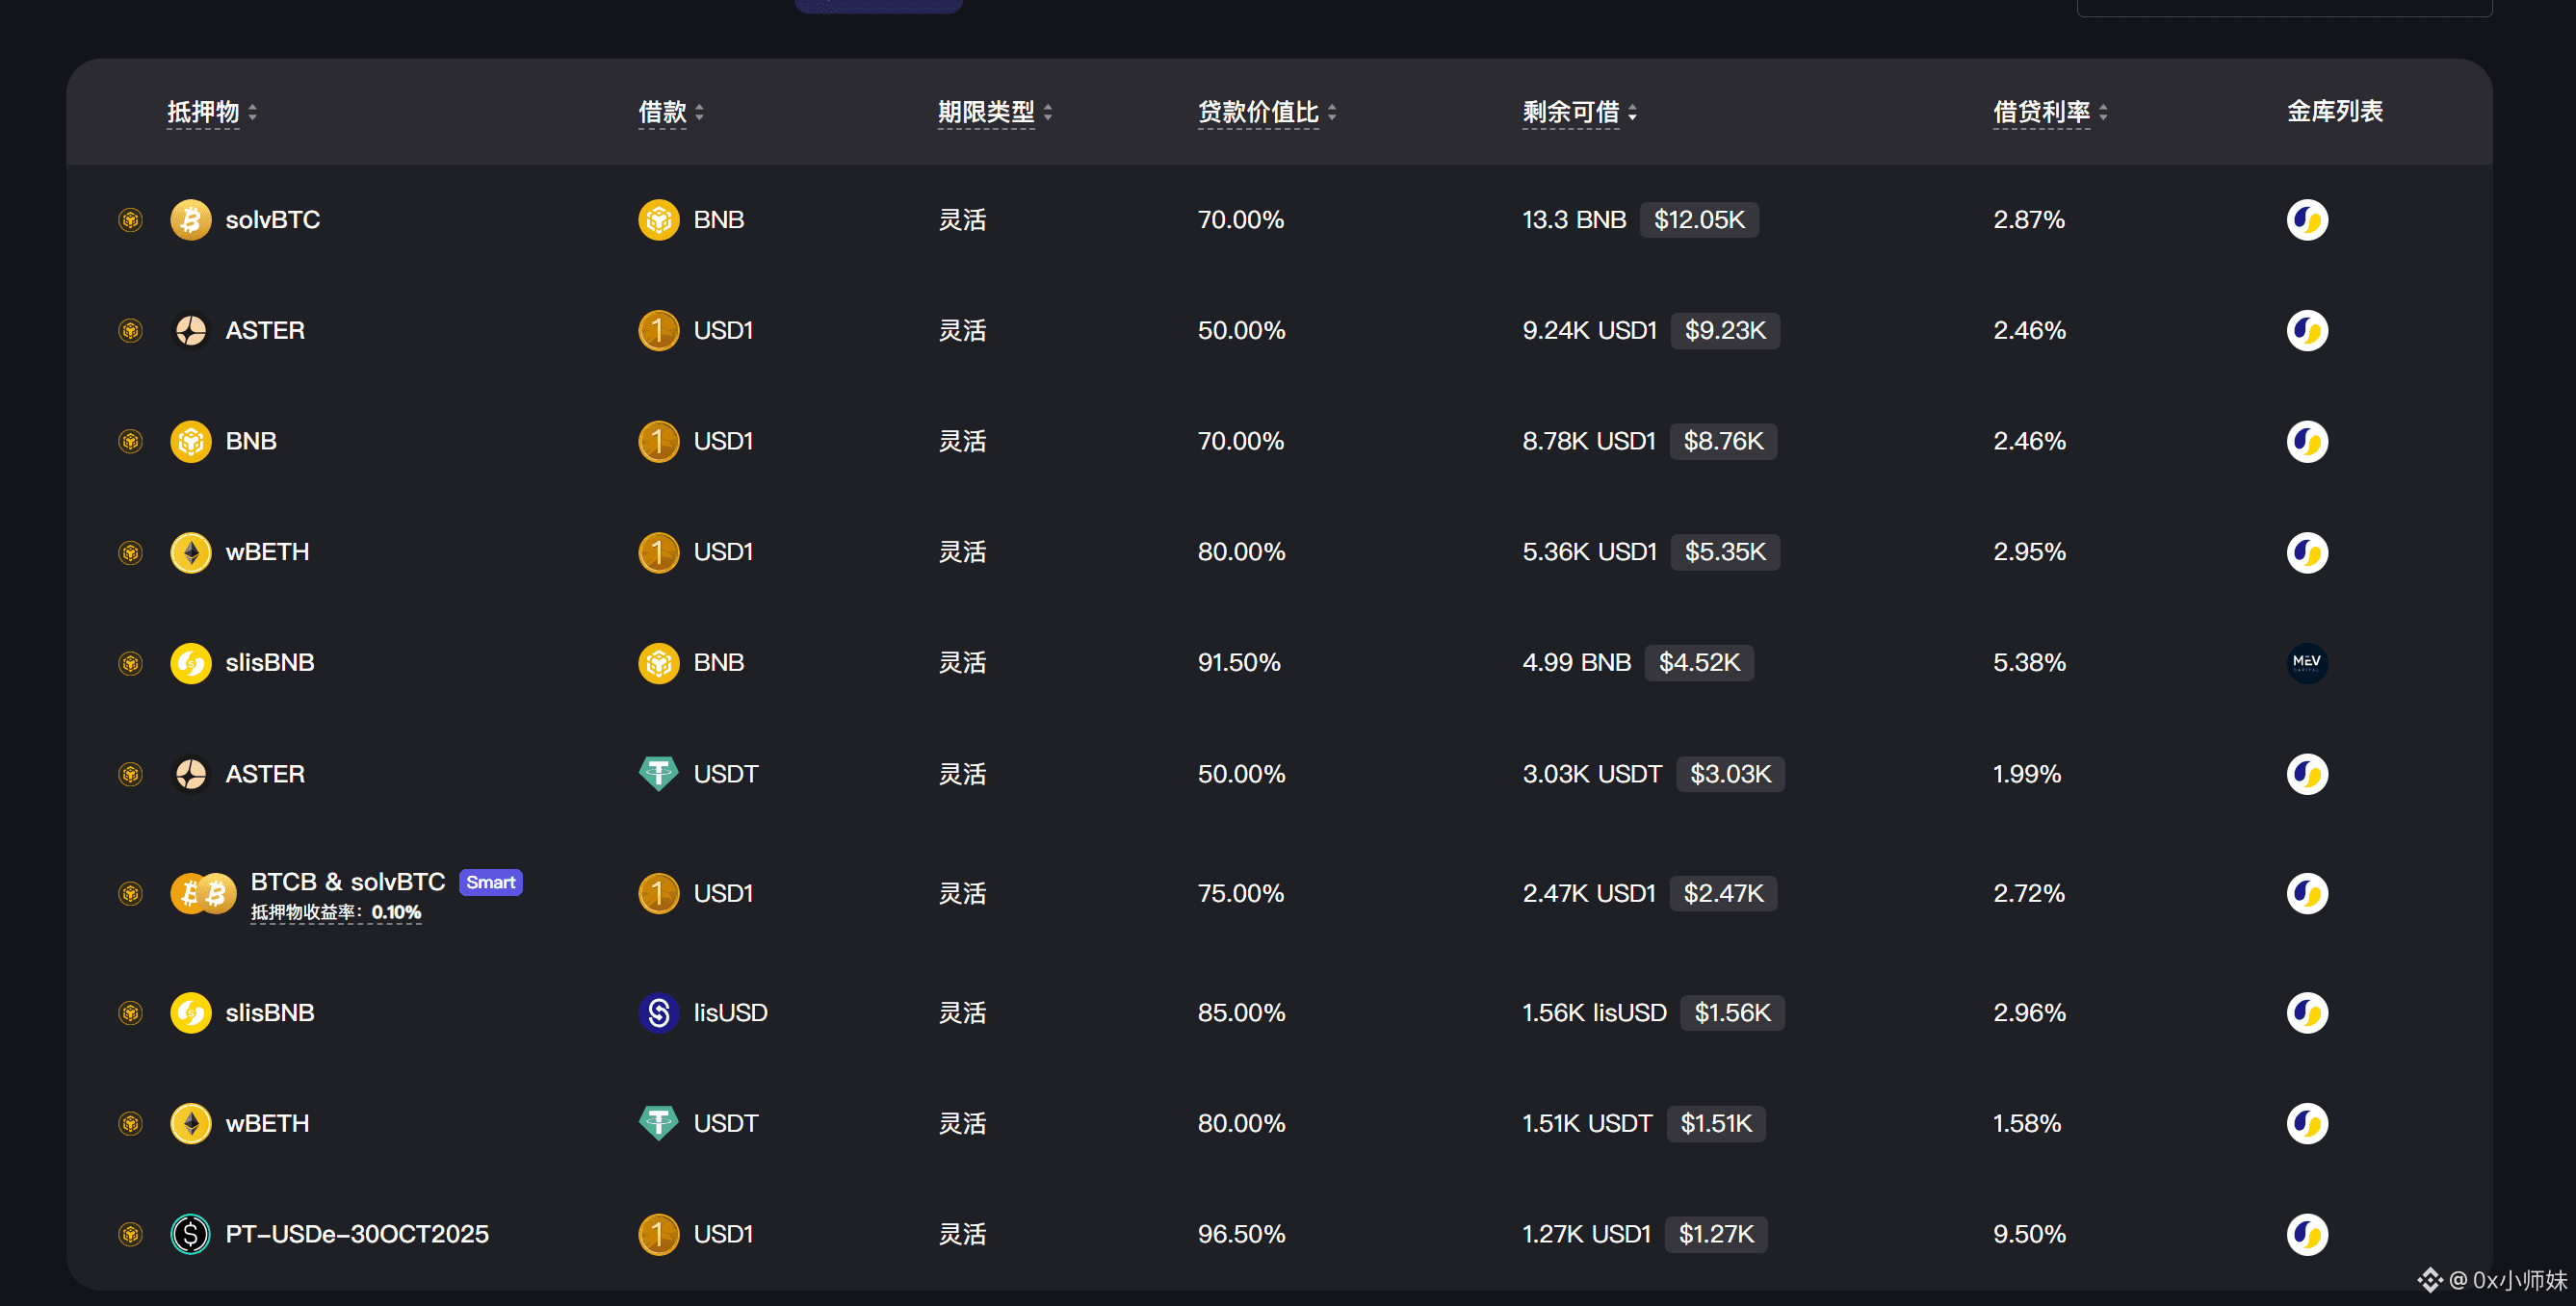Click the BNB chain icon beside solvBTC
Viewport: 2576px width, 1306px height.
point(130,219)
